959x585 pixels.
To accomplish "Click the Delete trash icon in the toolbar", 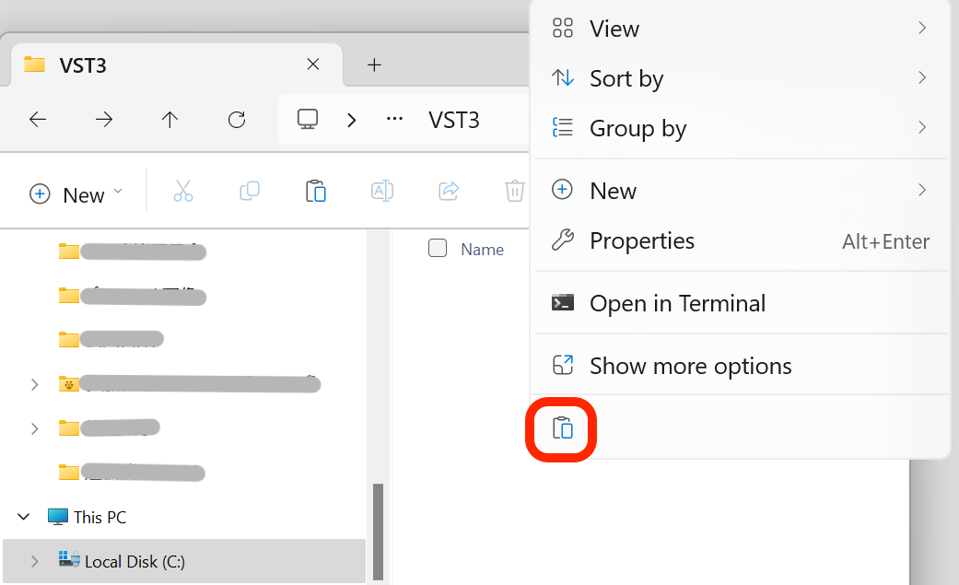I will coord(514,191).
